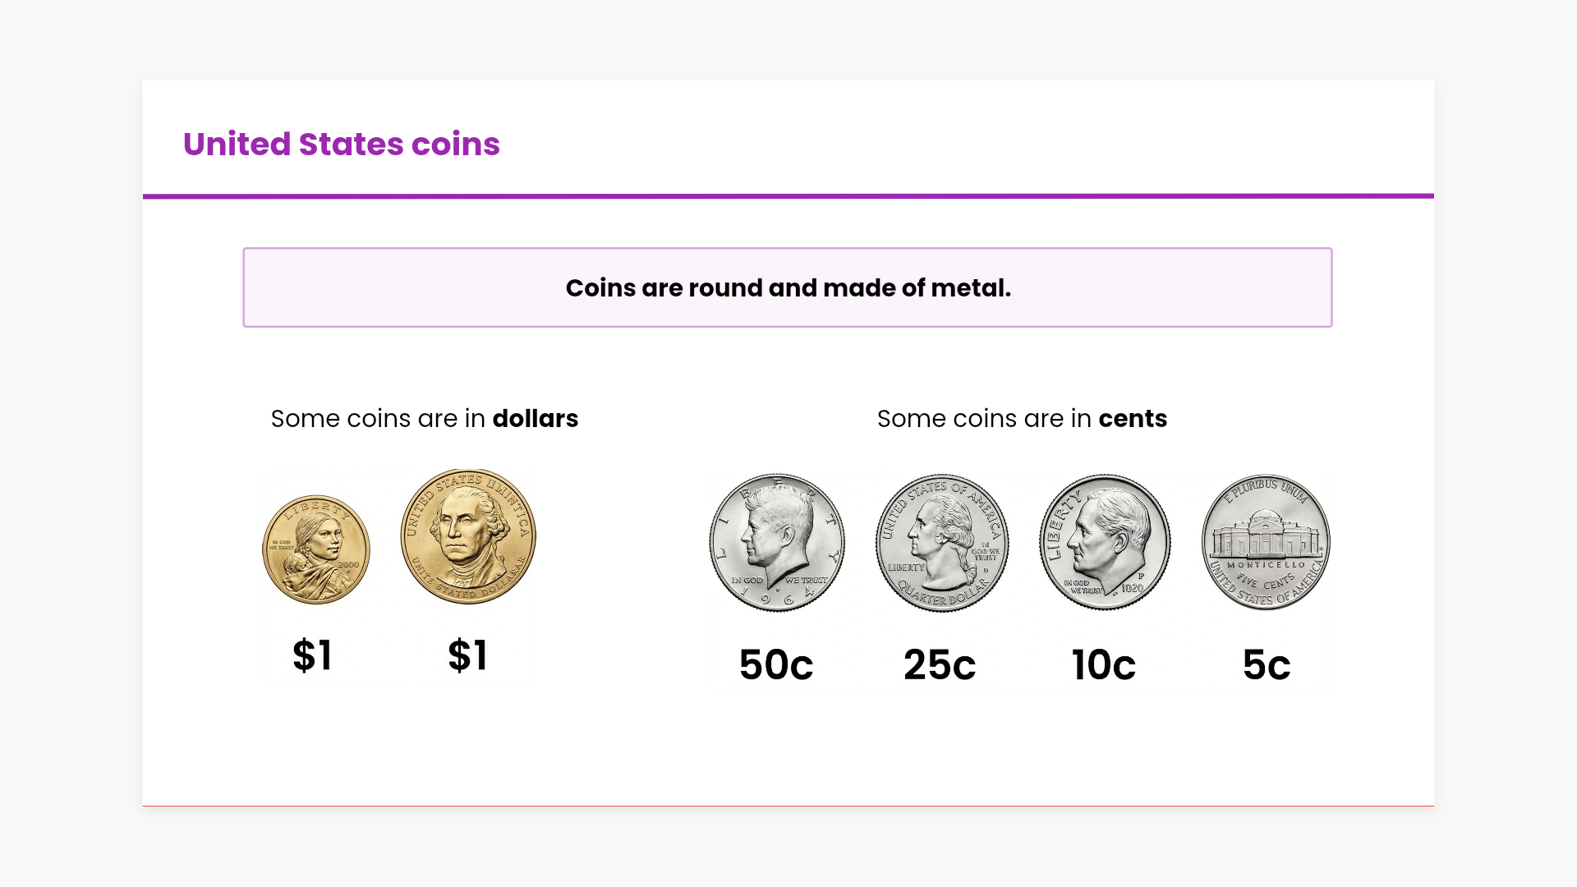
Task: Click the 25c label
Action: point(940,664)
